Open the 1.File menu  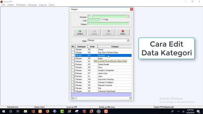coord(3,5)
